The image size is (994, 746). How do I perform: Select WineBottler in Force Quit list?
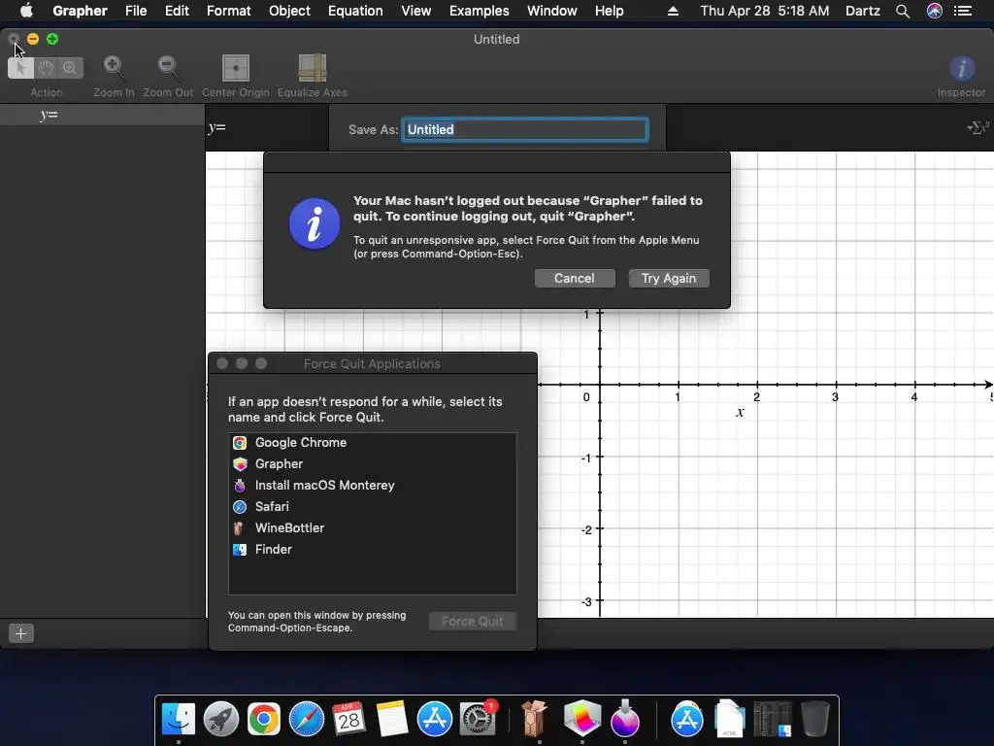(x=372, y=527)
